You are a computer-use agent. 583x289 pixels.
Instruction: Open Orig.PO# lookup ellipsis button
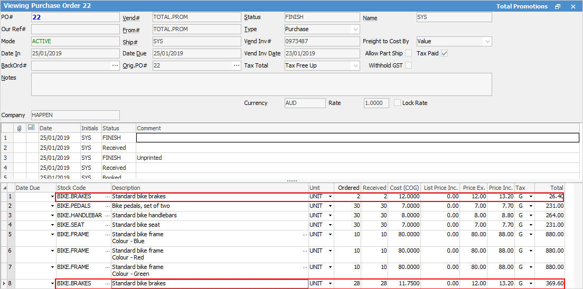tap(236, 66)
